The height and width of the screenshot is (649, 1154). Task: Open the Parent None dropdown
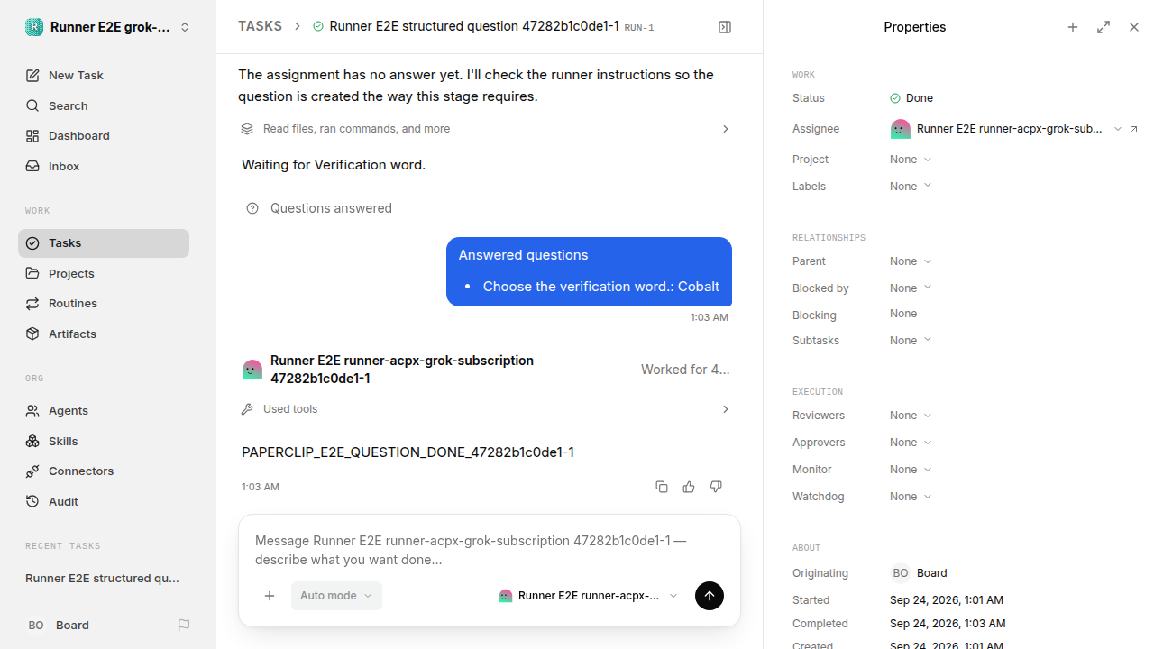[911, 261]
